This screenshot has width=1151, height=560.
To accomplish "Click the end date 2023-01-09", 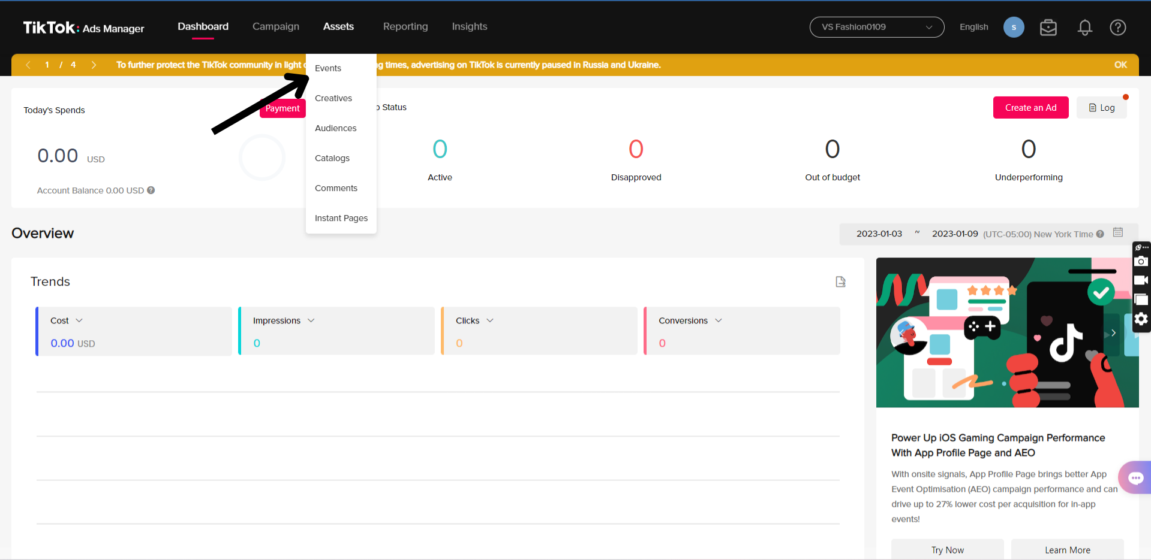I will [955, 234].
